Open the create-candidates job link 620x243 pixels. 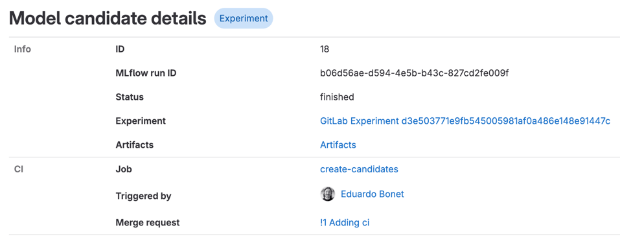pyautogui.click(x=359, y=169)
